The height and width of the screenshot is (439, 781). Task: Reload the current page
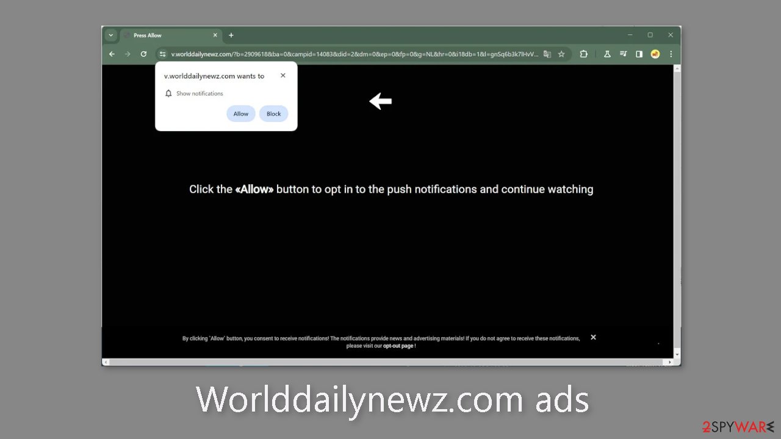143,54
